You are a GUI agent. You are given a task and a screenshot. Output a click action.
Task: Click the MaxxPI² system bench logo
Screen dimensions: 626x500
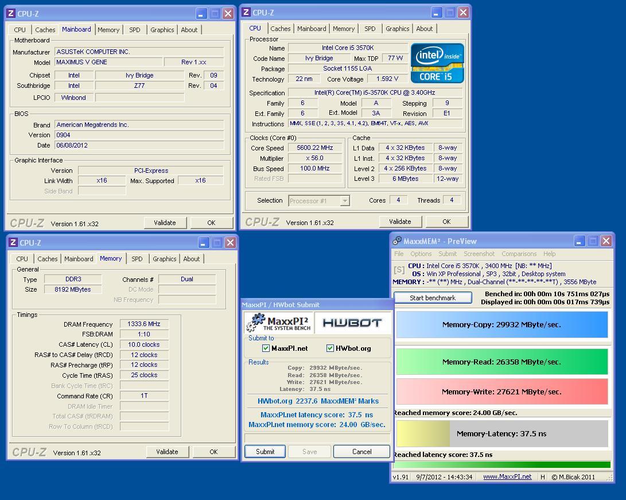click(278, 322)
